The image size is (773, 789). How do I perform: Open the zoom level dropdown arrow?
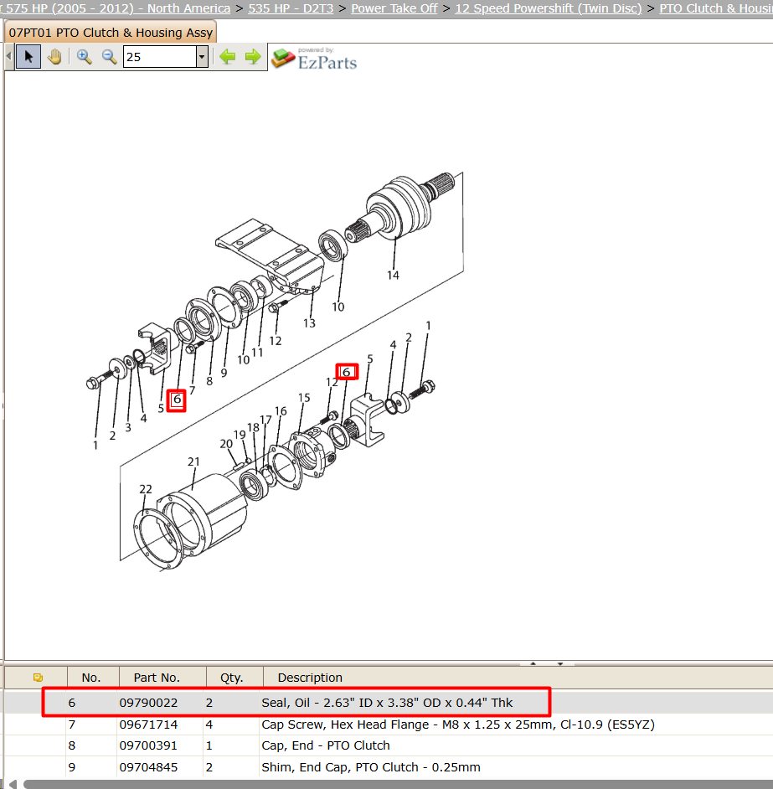click(202, 56)
